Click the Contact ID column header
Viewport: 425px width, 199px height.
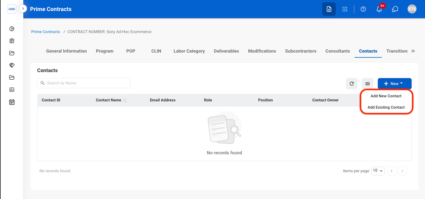51,100
